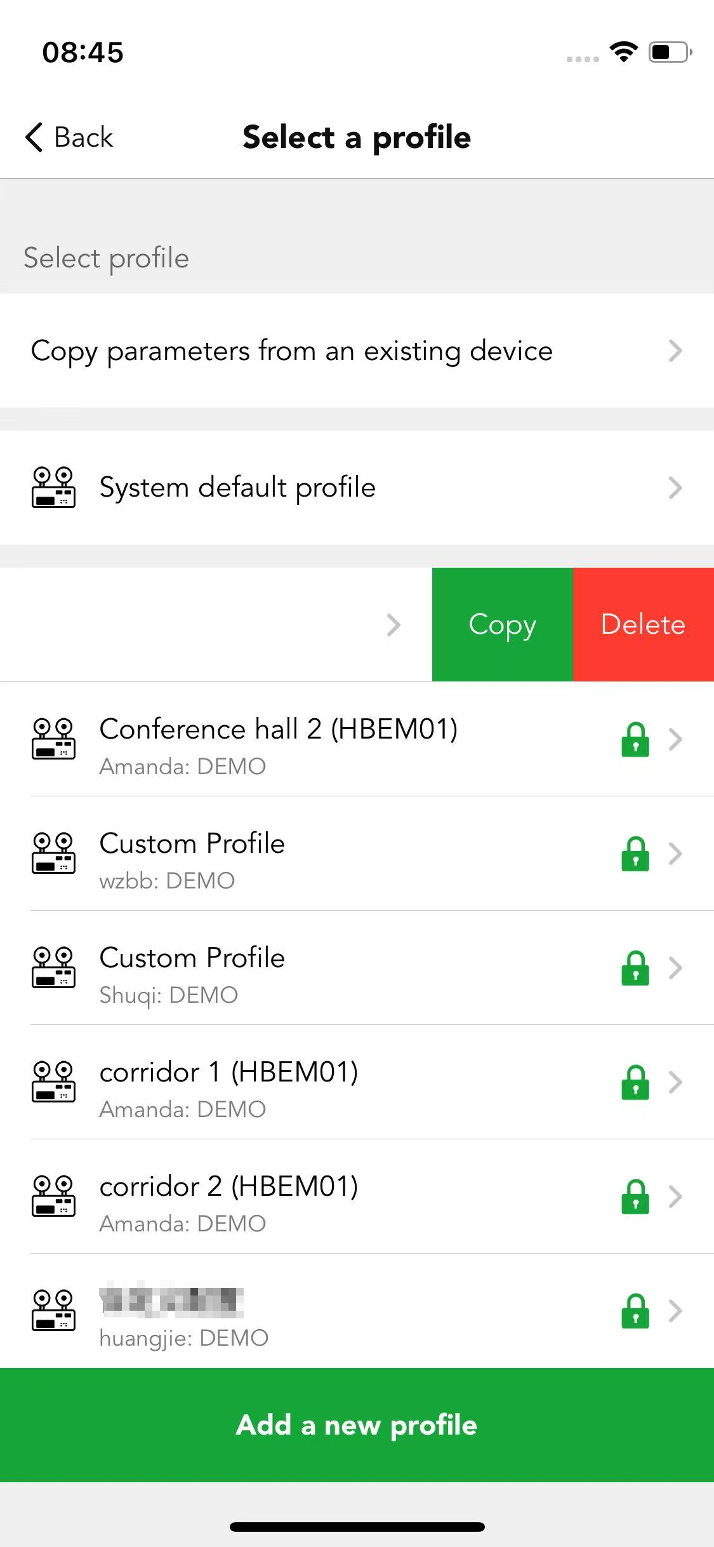Tap Add a new profile
714x1547 pixels.
[x=357, y=1425]
